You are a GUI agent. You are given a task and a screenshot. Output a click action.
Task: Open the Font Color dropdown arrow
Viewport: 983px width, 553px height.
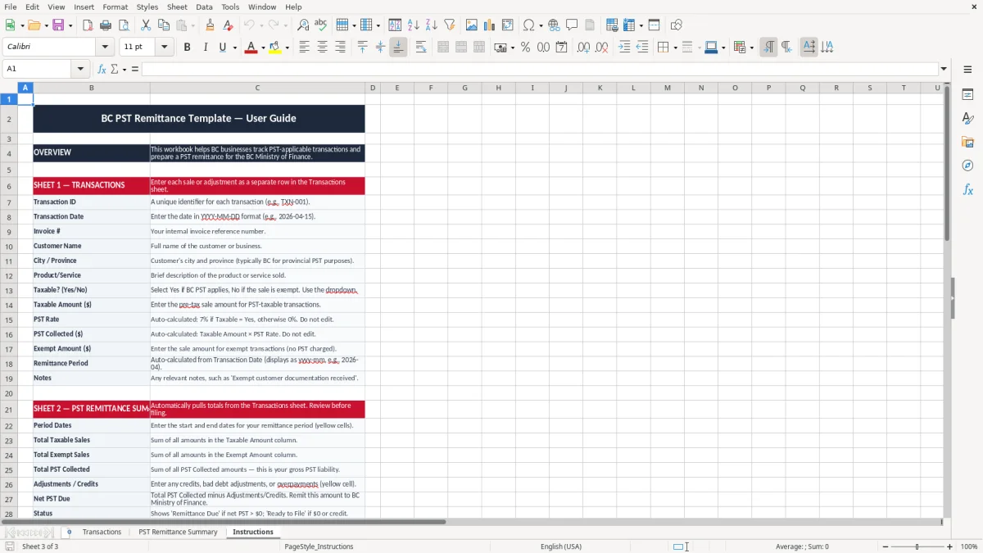point(261,48)
